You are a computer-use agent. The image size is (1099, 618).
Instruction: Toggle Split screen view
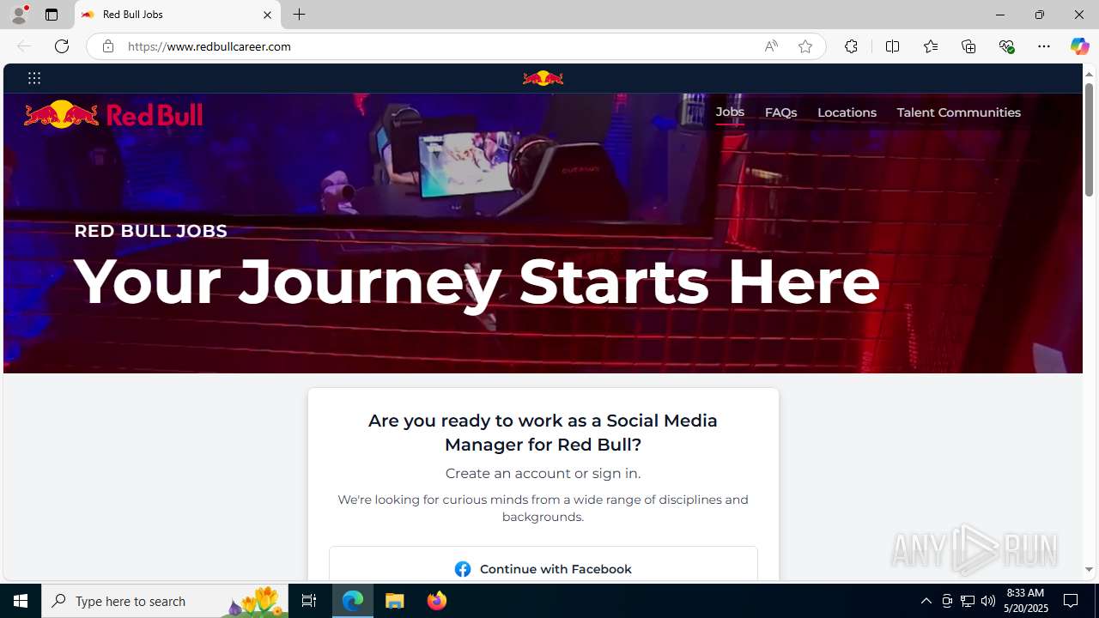[892, 46]
